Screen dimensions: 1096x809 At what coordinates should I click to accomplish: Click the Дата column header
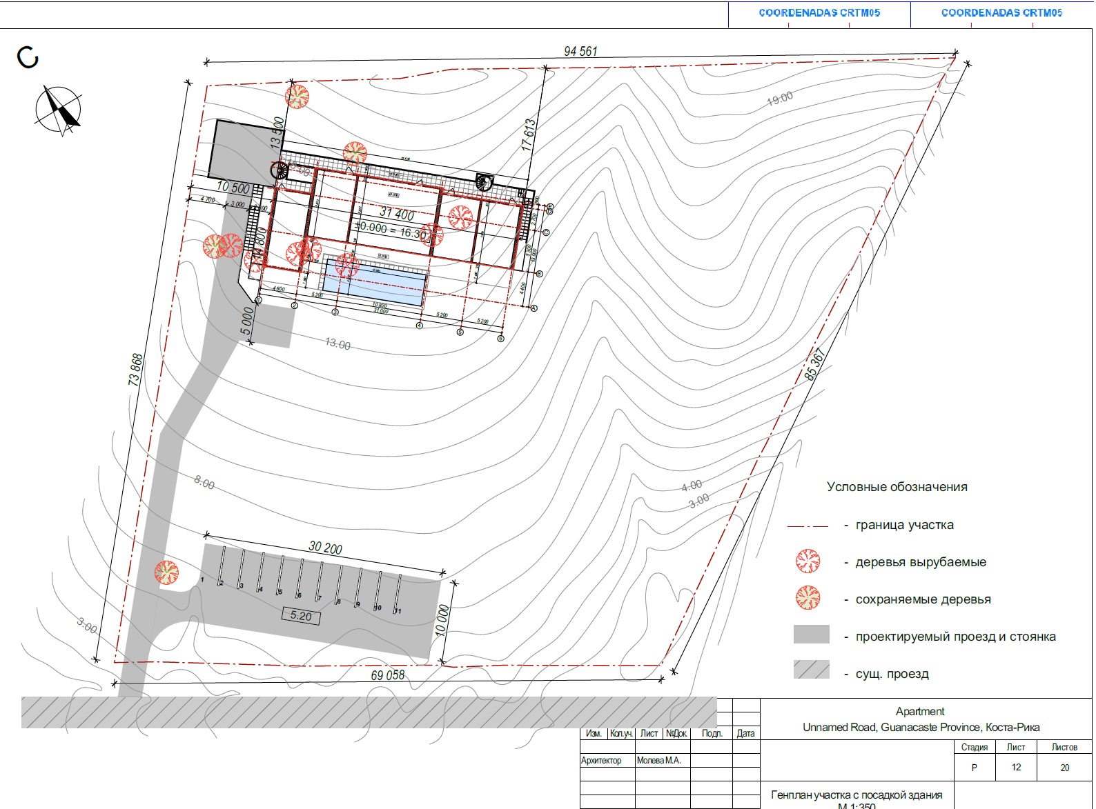[x=745, y=733]
